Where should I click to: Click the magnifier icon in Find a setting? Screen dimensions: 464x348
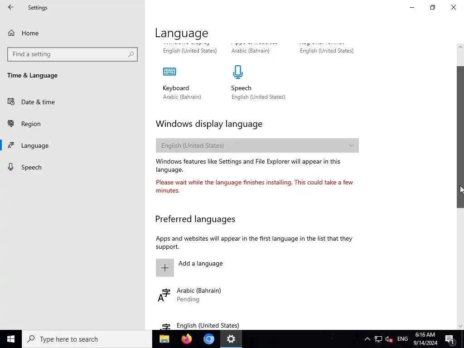coord(131,54)
